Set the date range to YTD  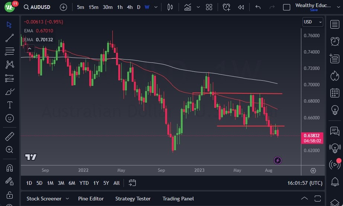point(84,183)
